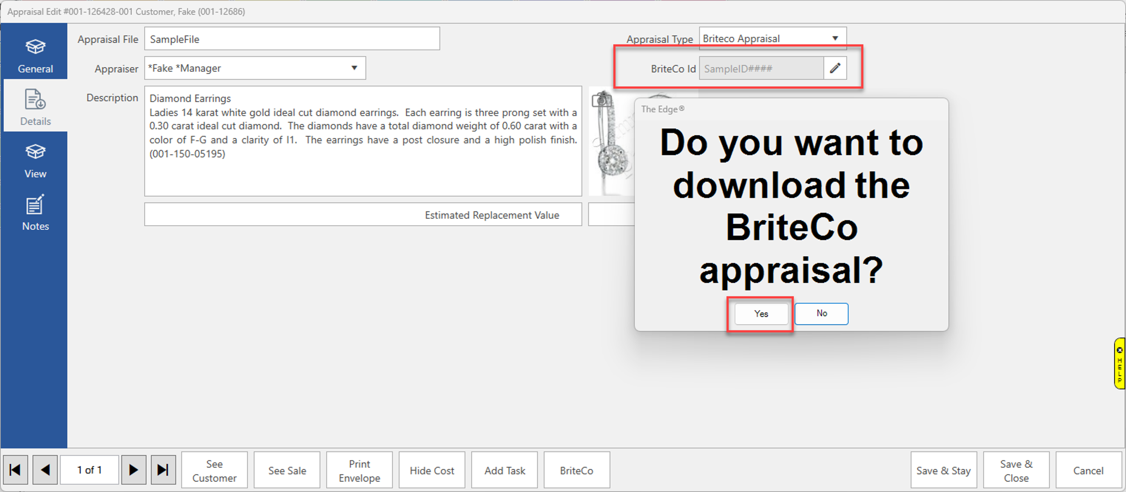The height and width of the screenshot is (492, 1126).
Task: Click the camera icon on item image
Action: pyautogui.click(x=601, y=100)
